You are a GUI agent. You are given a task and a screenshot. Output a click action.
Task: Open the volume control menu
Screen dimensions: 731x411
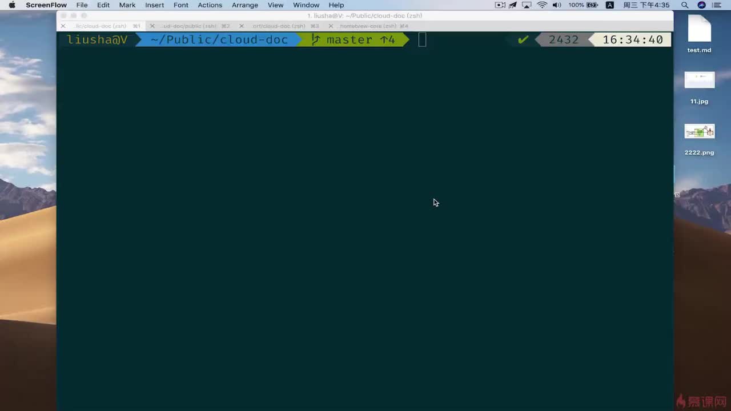pos(557,5)
